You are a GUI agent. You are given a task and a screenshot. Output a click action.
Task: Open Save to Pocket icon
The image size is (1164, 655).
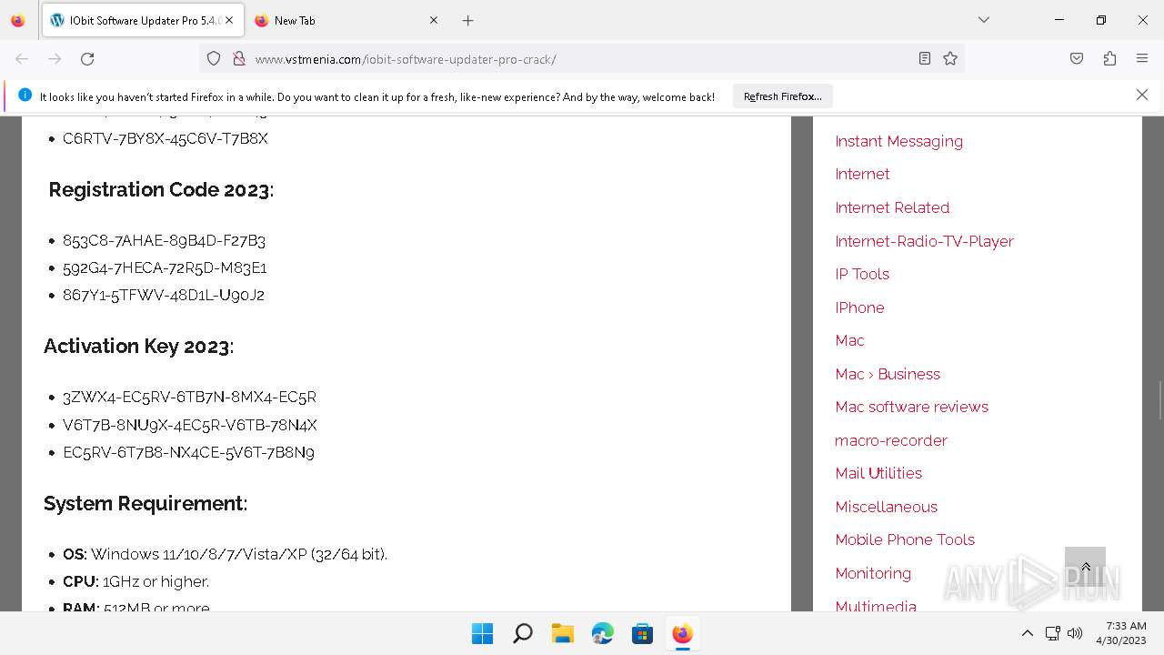point(1077,59)
